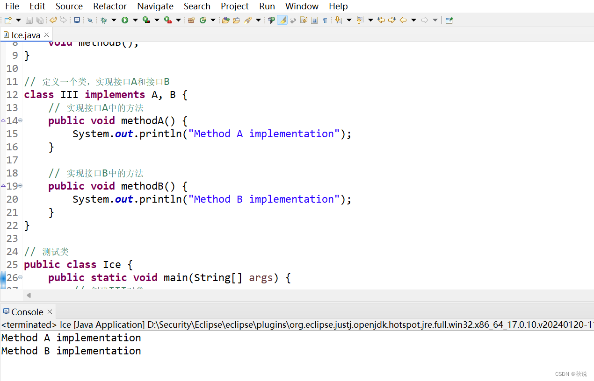The width and height of the screenshot is (594, 381).
Task: Click the override marker on line 14
Action: [x=3, y=120]
